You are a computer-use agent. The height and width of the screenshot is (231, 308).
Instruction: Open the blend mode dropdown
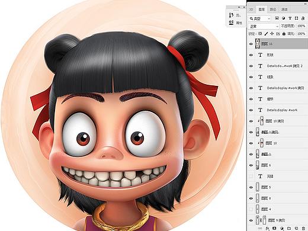point(264,26)
